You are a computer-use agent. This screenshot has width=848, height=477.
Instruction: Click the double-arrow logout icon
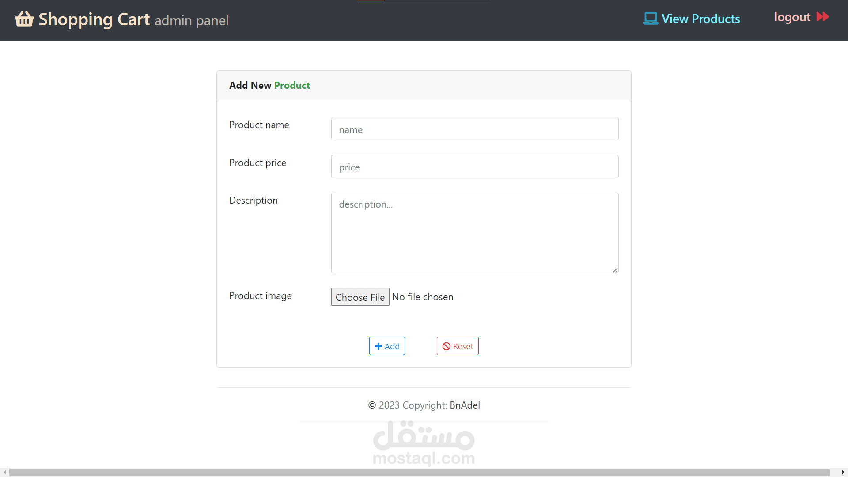[822, 17]
